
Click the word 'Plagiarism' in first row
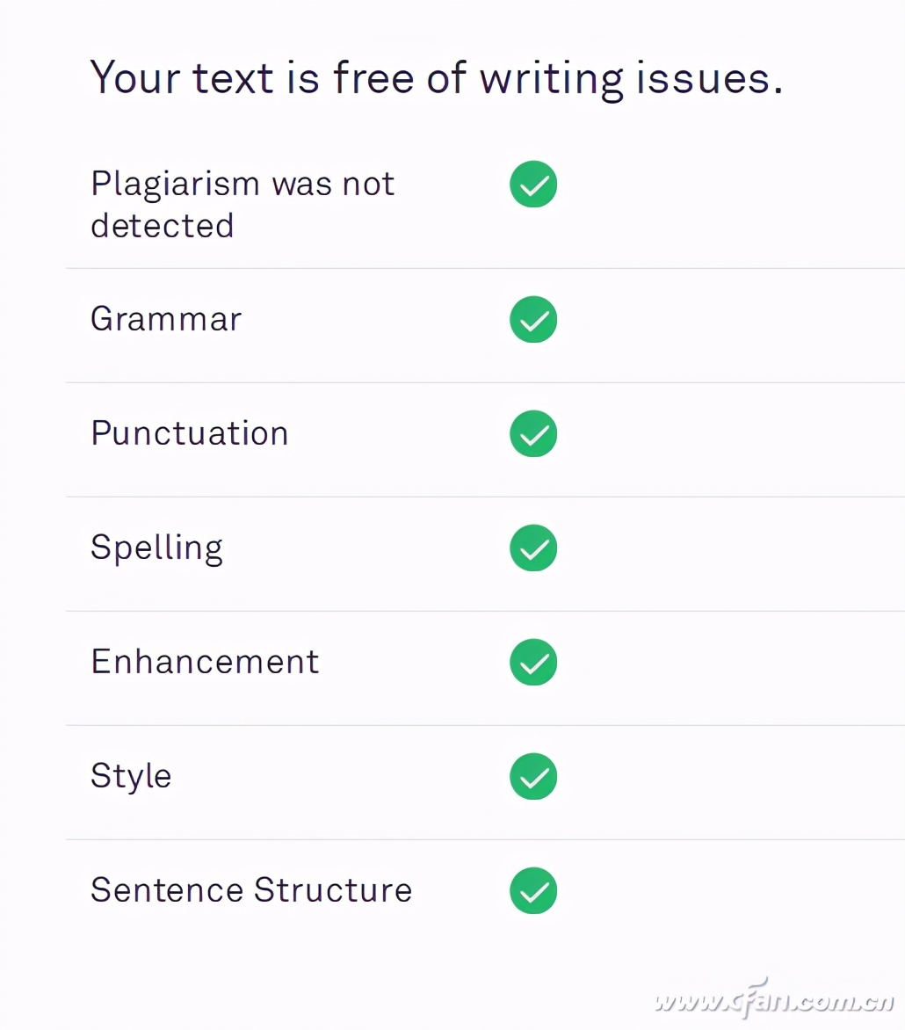(x=176, y=185)
